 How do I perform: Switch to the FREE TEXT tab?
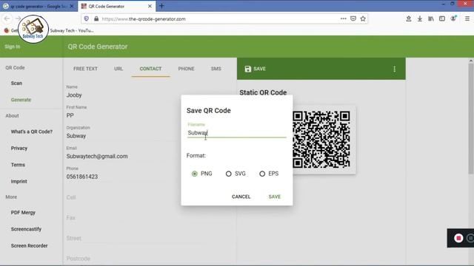[x=86, y=69]
